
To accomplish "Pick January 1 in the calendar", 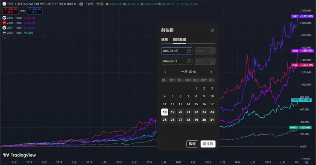I will pos(196,88).
